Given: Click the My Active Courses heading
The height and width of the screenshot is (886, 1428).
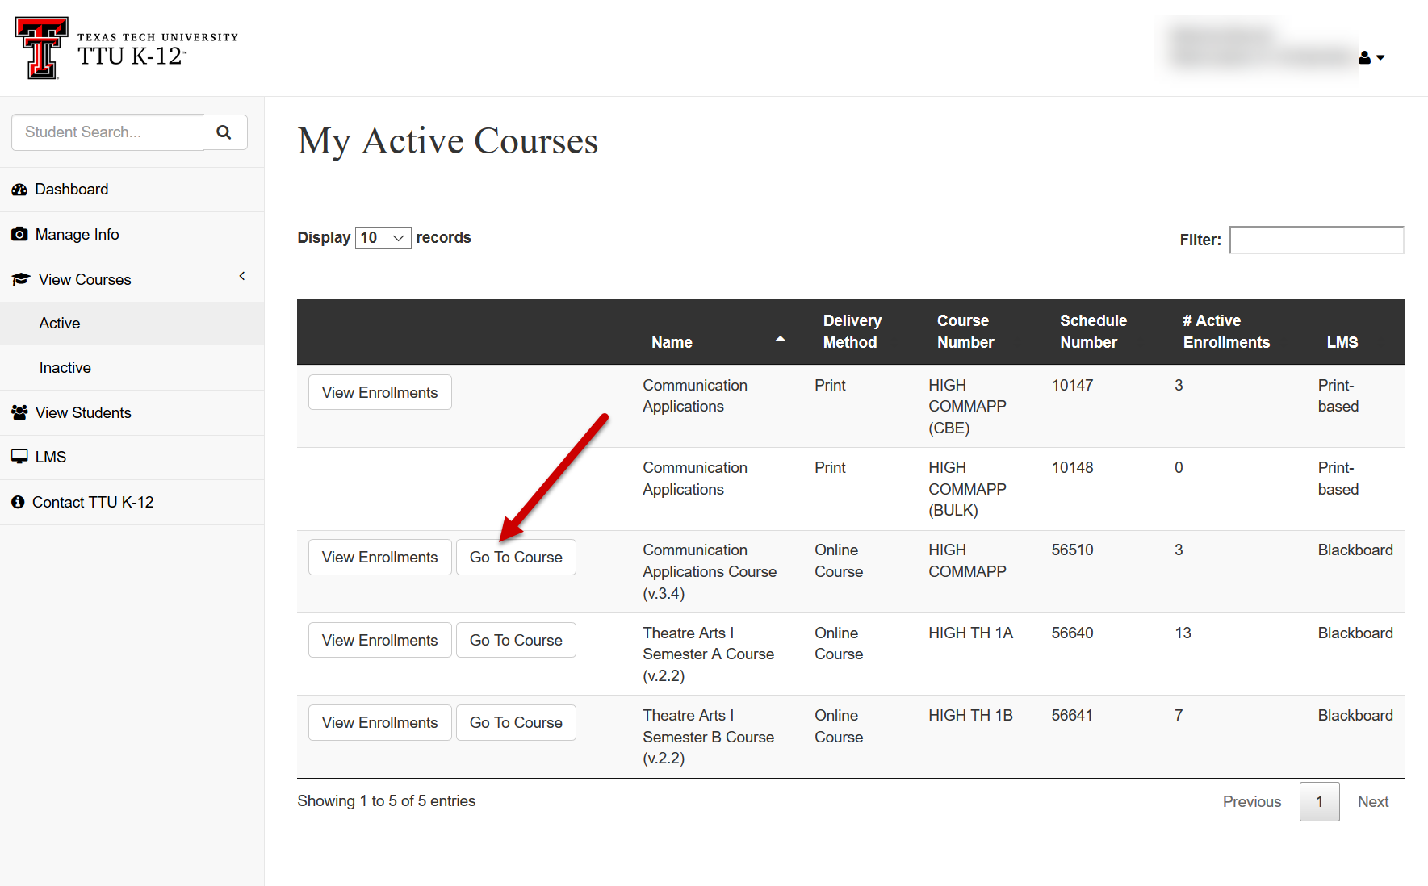Looking at the screenshot, I should 447,141.
